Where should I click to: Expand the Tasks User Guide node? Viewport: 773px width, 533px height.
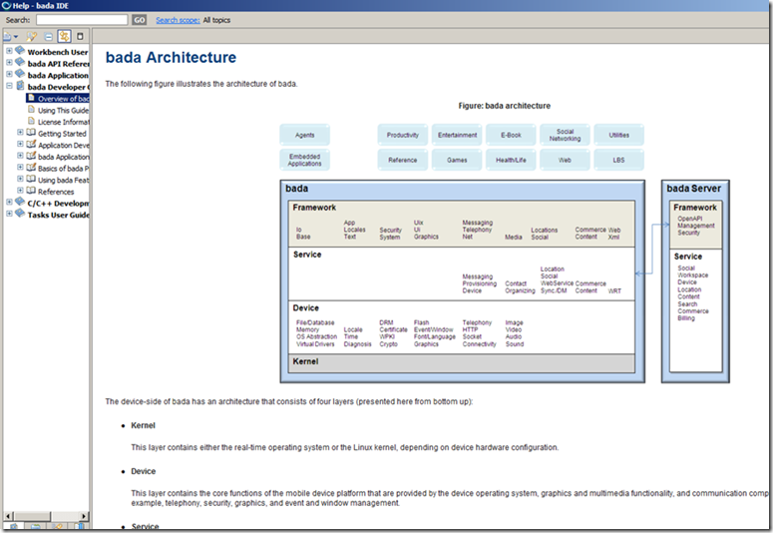(9, 214)
